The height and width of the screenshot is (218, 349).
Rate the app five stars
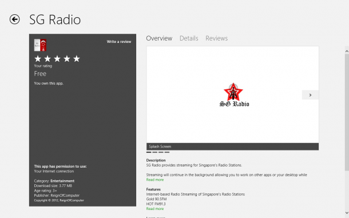pos(76,59)
